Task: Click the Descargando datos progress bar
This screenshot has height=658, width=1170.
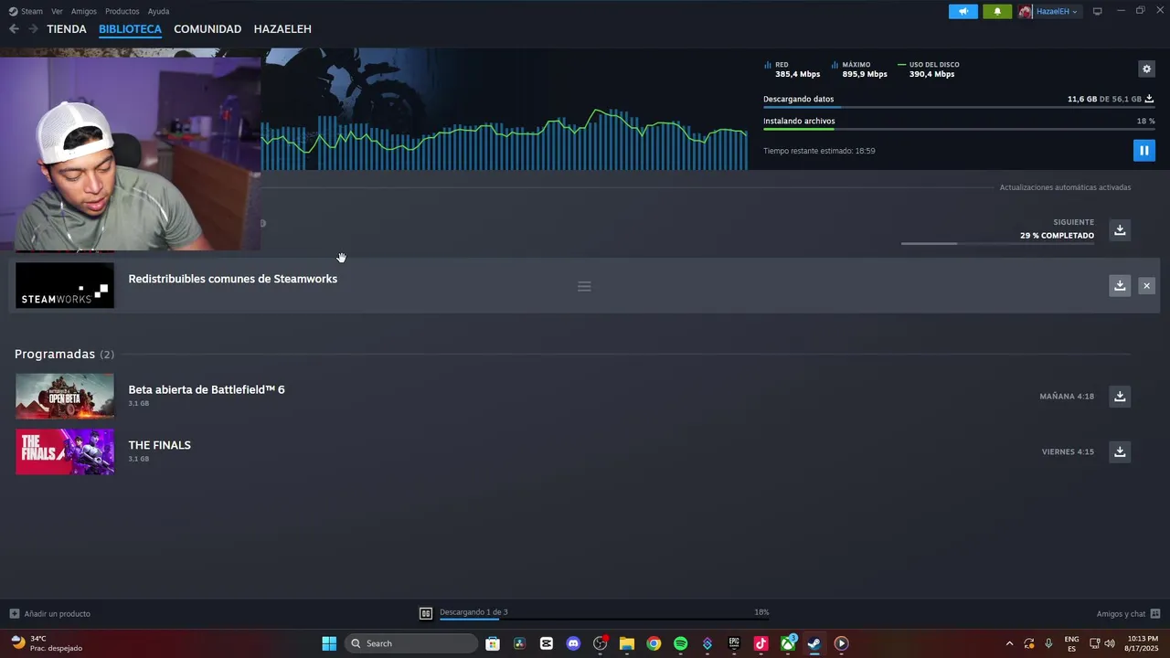Action: [959, 108]
